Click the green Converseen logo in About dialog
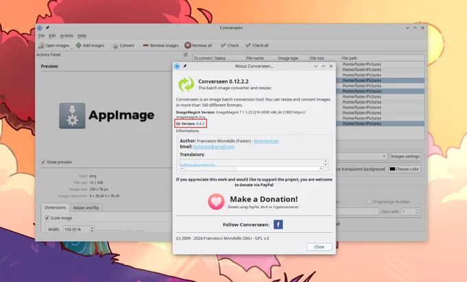 pyautogui.click(x=186, y=84)
